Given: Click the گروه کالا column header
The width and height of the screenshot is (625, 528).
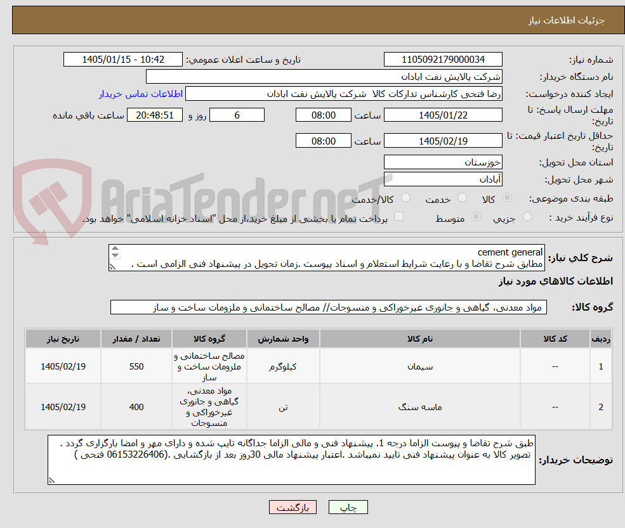Looking at the screenshot, I should point(209,339).
